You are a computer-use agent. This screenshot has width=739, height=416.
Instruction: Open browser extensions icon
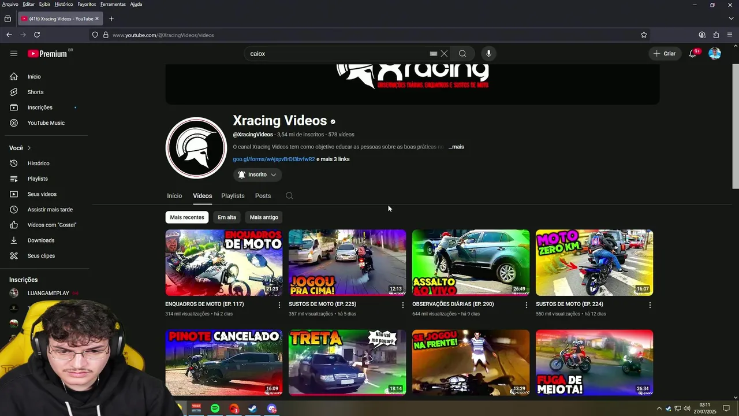tap(716, 35)
